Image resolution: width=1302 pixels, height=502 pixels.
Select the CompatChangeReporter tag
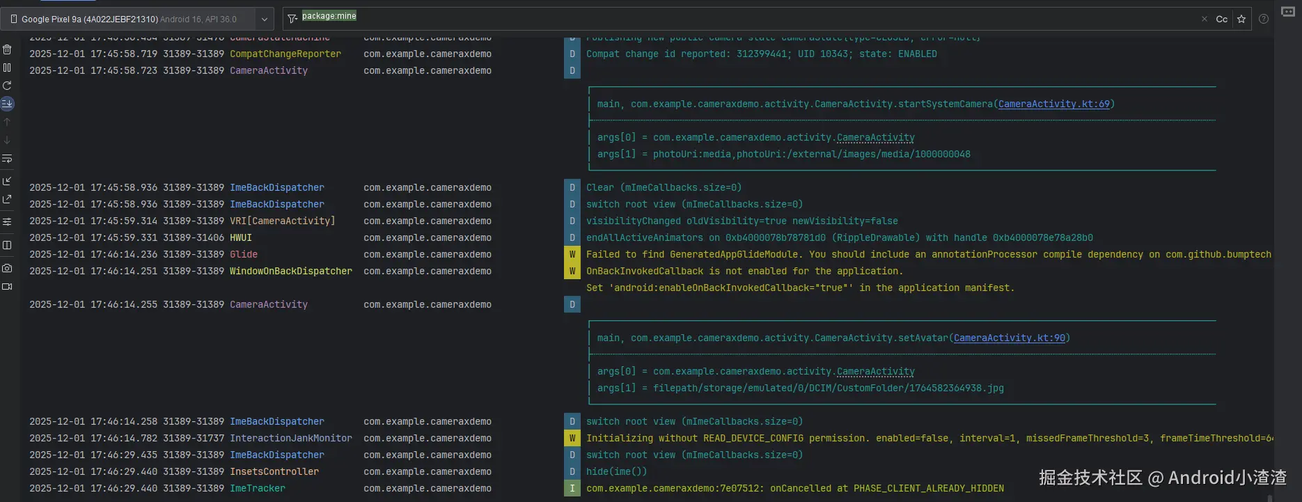[x=285, y=54]
